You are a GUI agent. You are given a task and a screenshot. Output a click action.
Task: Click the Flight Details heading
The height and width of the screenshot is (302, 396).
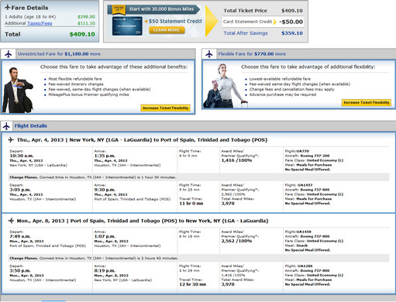31,126
